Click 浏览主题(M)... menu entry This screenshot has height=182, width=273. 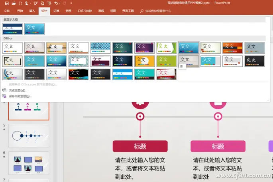[20, 90]
